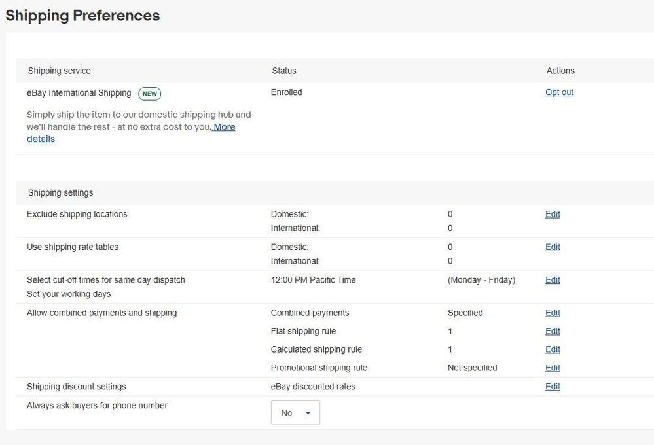The width and height of the screenshot is (654, 445).
Task: Click Select cut-off times for same day dispatch
Action: (x=106, y=280)
